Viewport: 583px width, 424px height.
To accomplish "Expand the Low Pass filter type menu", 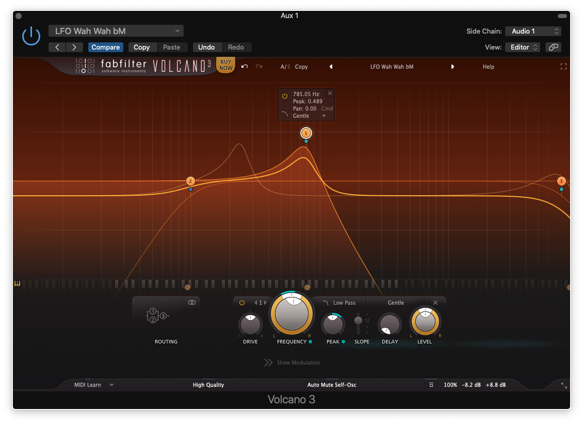I will tap(340, 303).
